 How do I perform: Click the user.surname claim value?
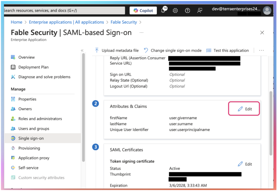[x=181, y=124]
